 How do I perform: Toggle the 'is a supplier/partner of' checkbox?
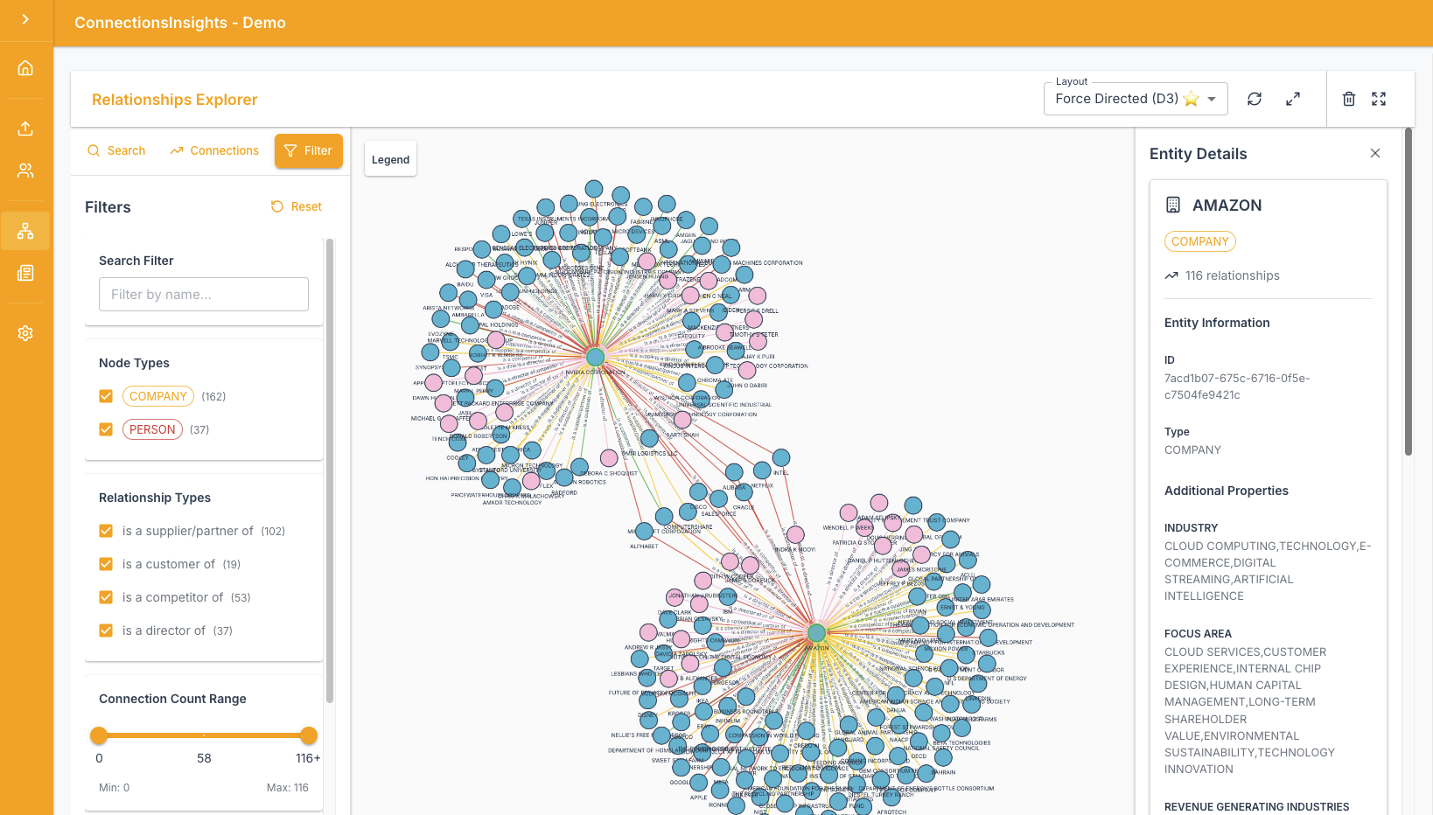[x=106, y=531]
